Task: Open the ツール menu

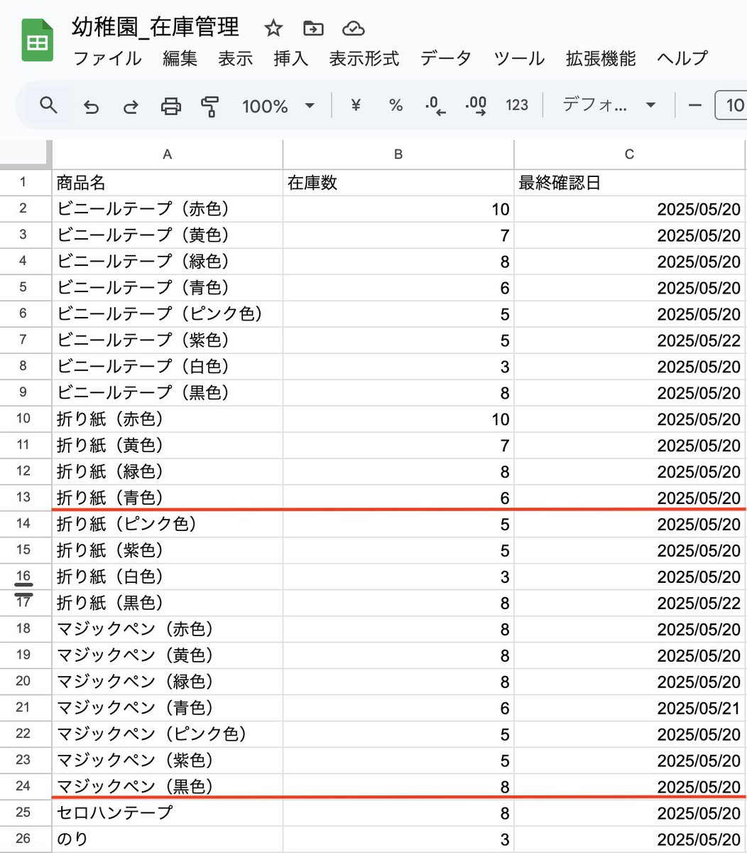Action: pyautogui.click(x=519, y=58)
